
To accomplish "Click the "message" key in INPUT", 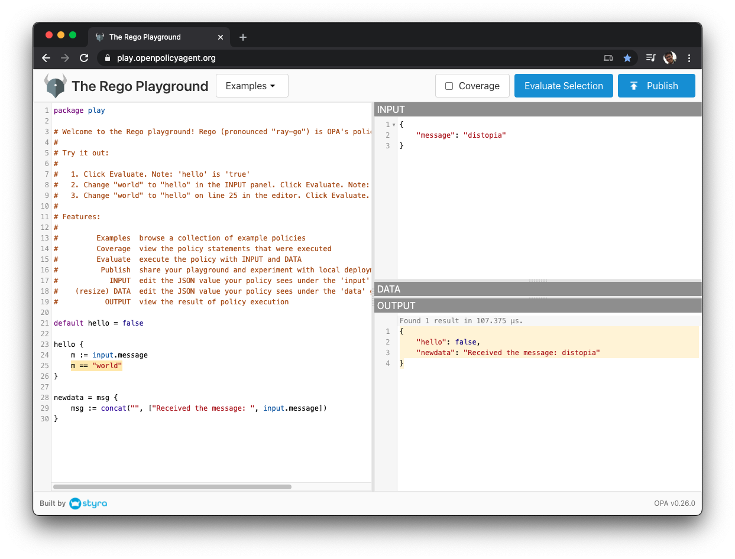I will [x=435, y=135].
